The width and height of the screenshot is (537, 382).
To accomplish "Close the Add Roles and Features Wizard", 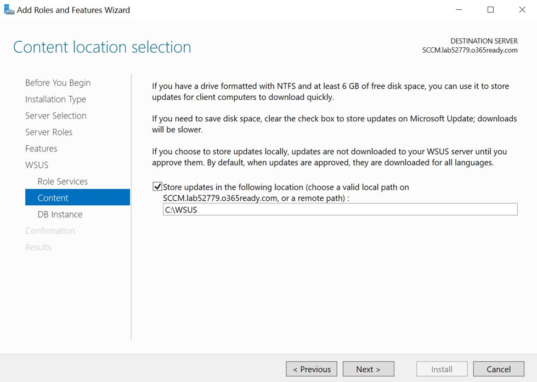I will [522, 9].
